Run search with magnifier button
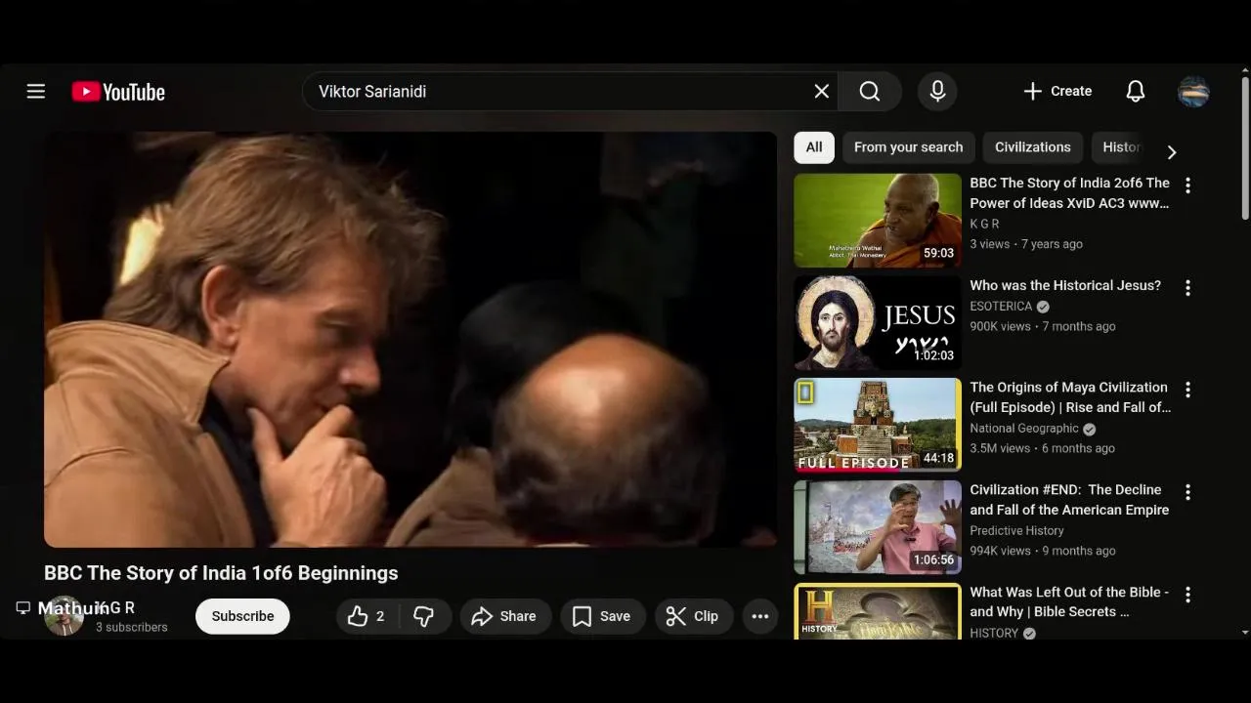 [x=870, y=91]
